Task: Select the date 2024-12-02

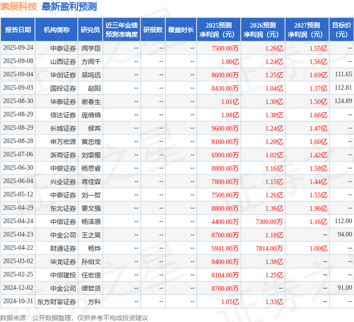Action: [x=18, y=288]
